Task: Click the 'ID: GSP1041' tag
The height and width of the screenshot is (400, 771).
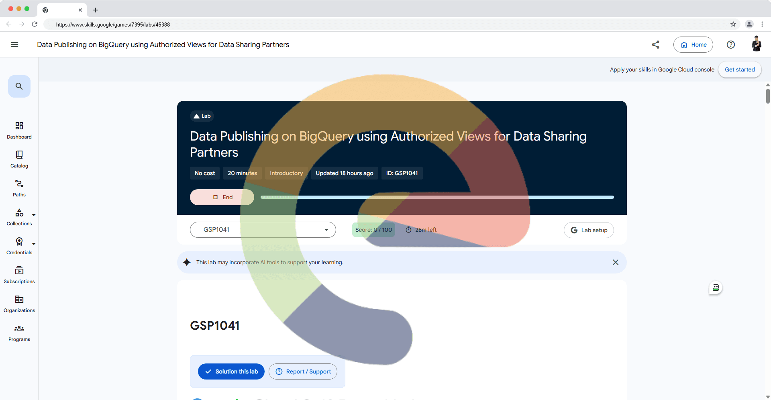Action: click(402, 173)
